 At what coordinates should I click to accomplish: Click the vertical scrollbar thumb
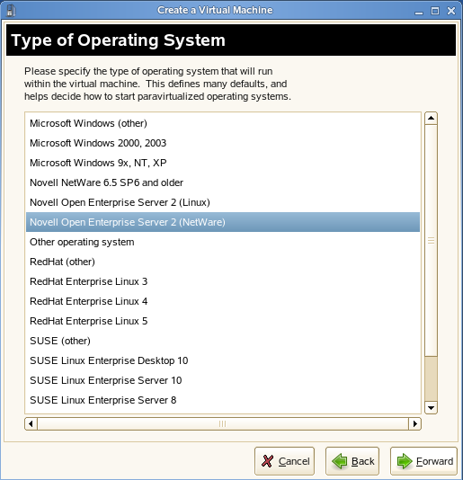(x=431, y=240)
